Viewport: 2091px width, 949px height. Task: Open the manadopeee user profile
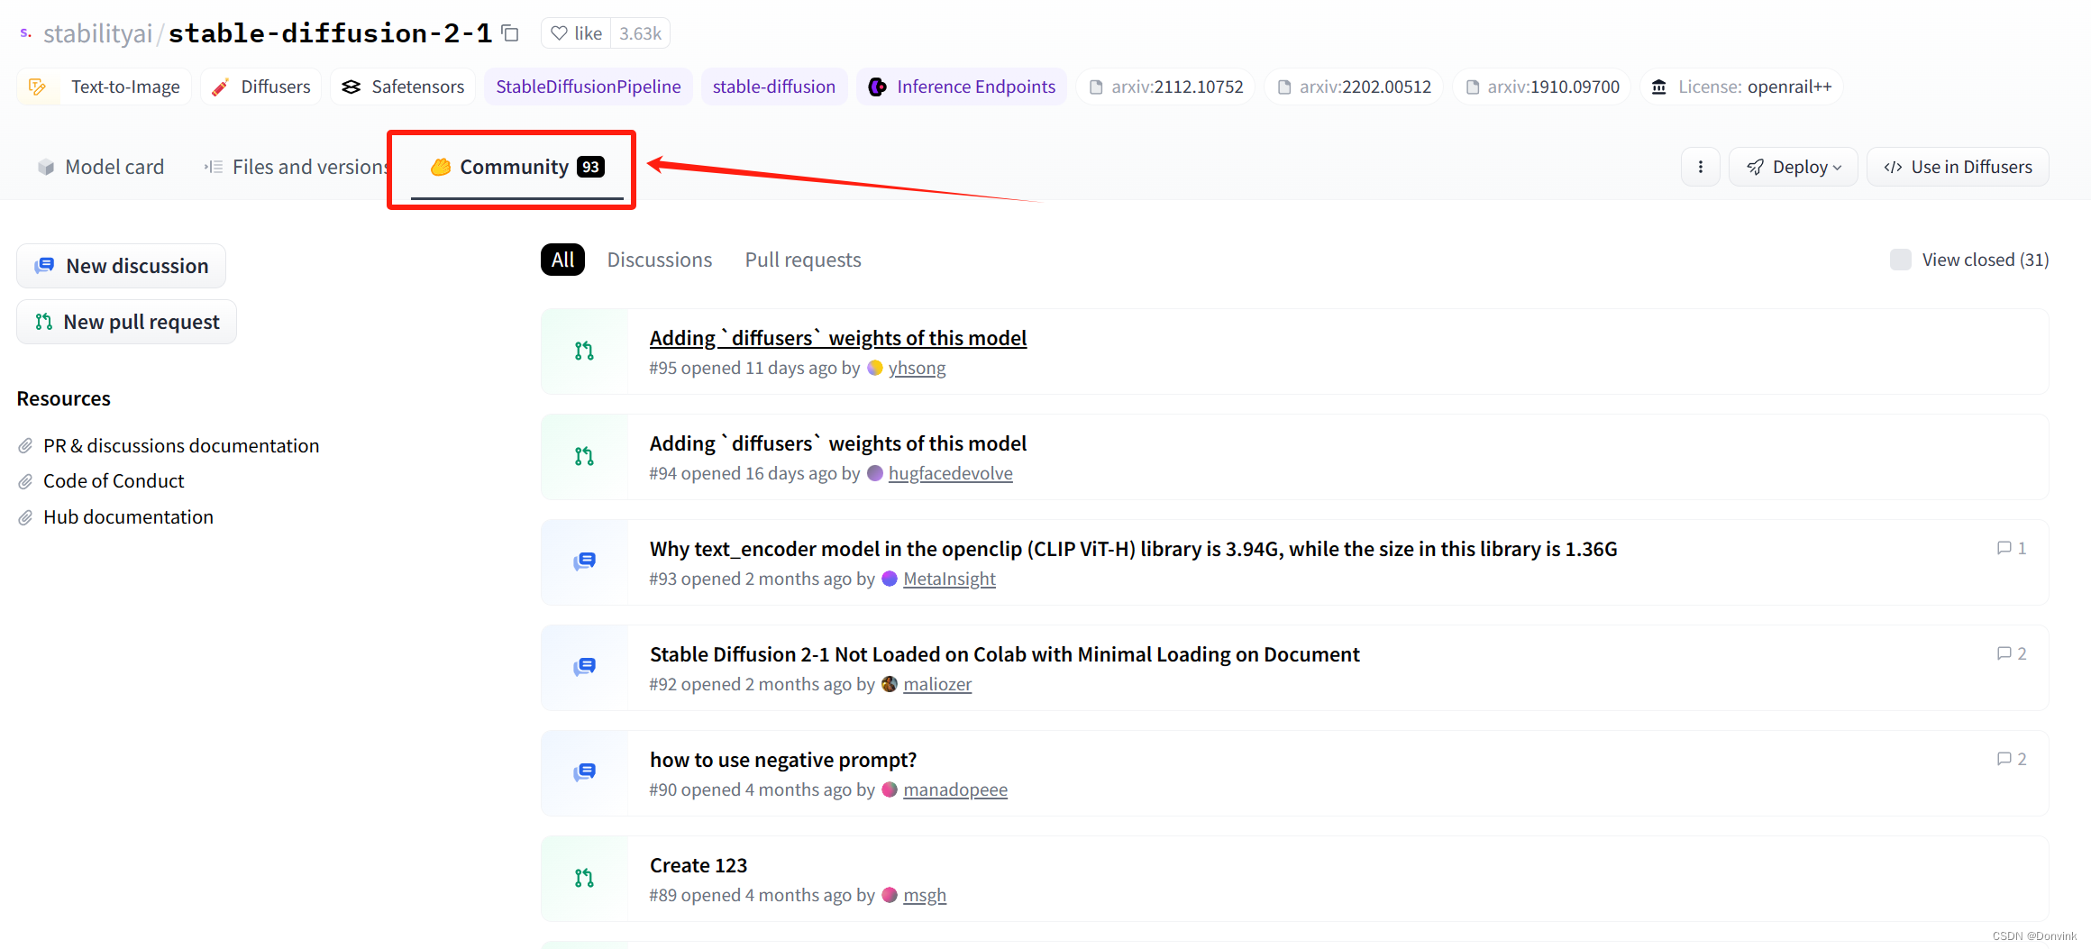955,789
